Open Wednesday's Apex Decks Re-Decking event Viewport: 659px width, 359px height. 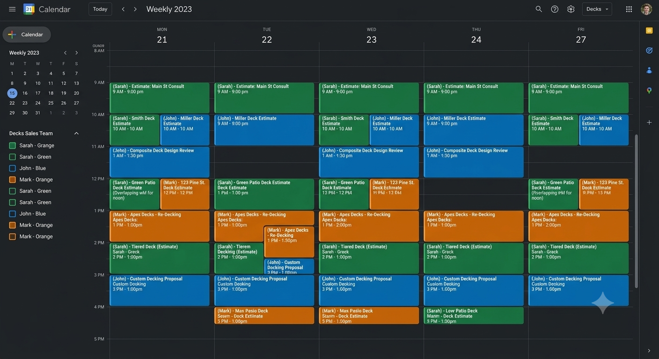(x=369, y=226)
